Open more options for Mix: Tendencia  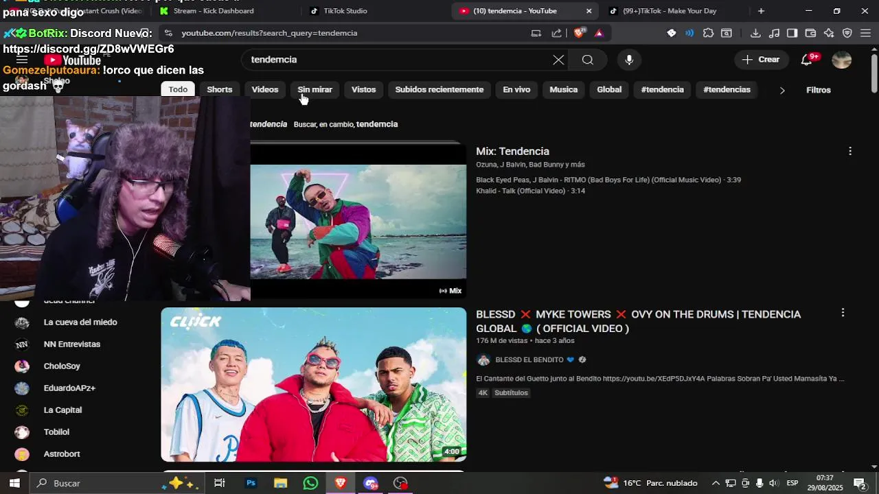point(850,151)
